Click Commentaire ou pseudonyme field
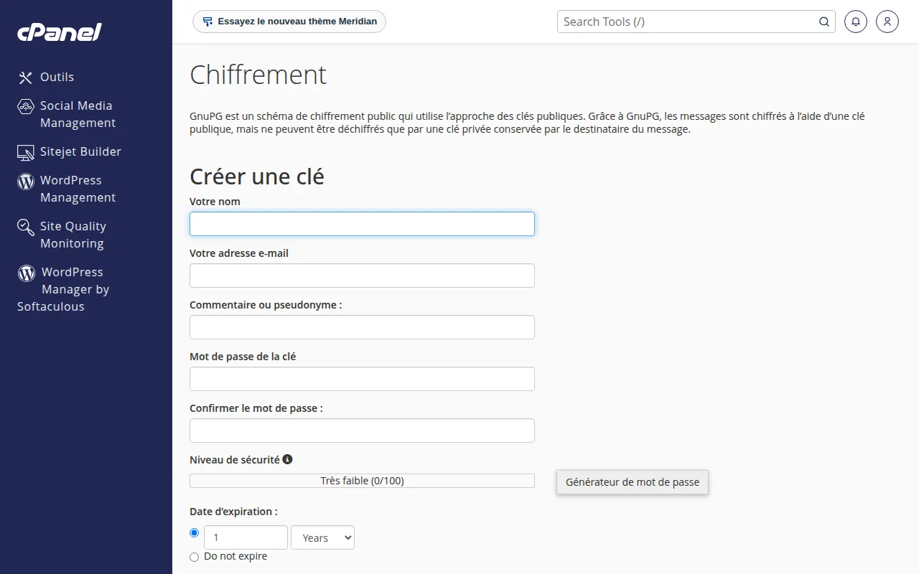Screen dimensions: 919x574 [362, 327]
